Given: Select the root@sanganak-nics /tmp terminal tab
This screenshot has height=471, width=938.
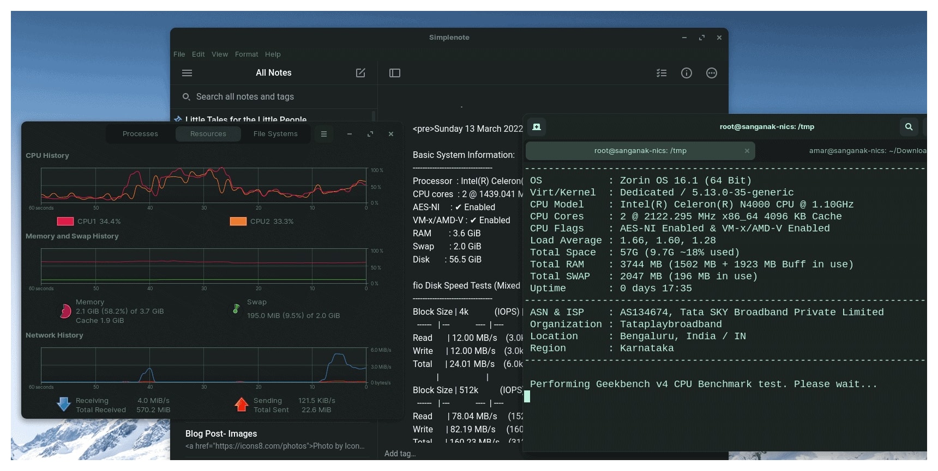Looking at the screenshot, I should (x=640, y=151).
